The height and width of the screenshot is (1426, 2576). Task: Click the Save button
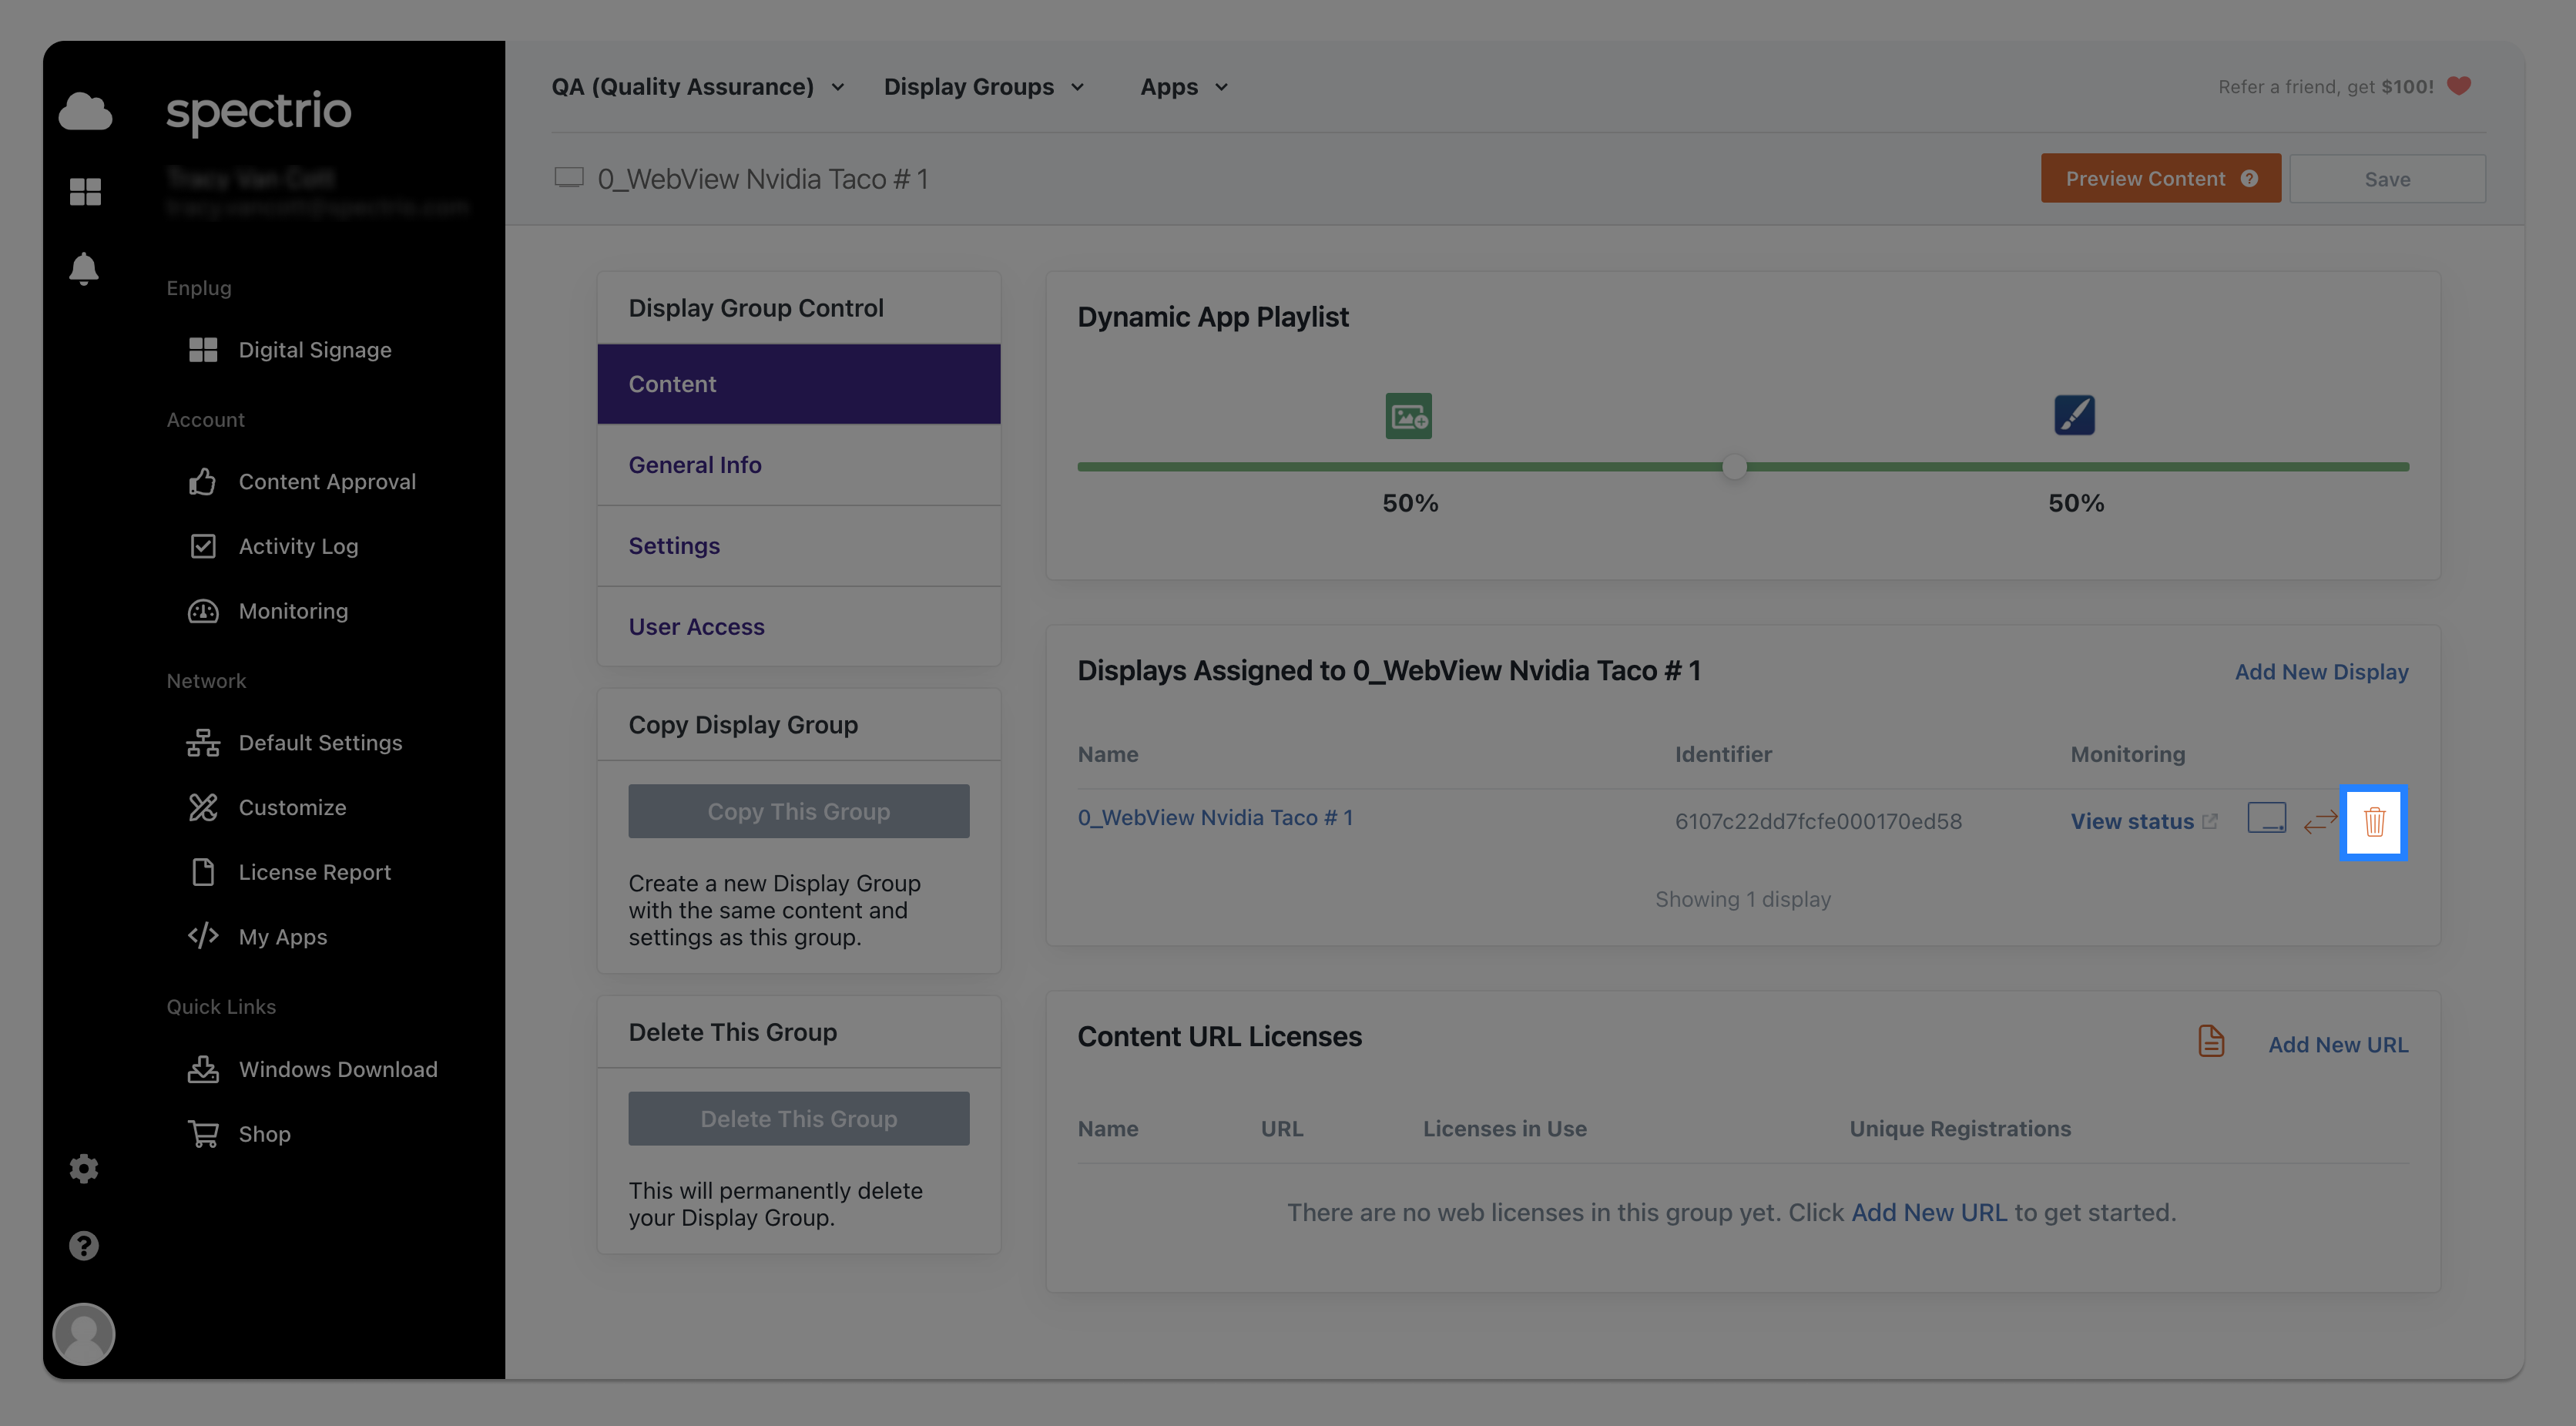pos(2387,179)
